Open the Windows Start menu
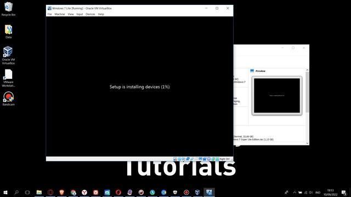 (5, 192)
